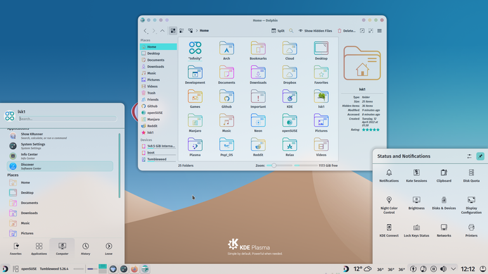488x274 pixels.
Task: Open the Clipboard tray item
Action: pos(444,175)
